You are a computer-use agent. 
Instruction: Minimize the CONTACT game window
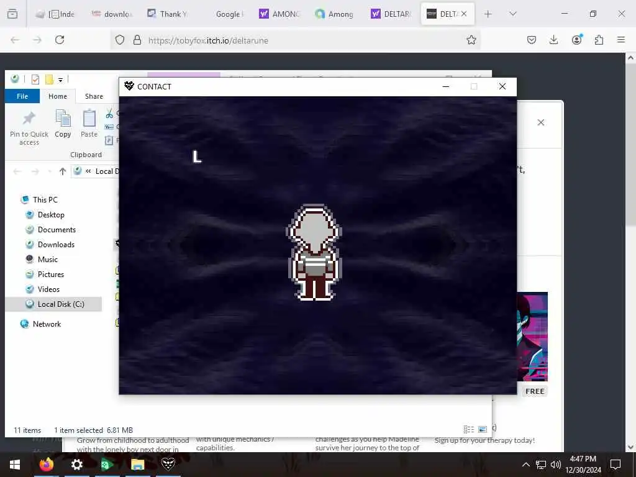446,86
